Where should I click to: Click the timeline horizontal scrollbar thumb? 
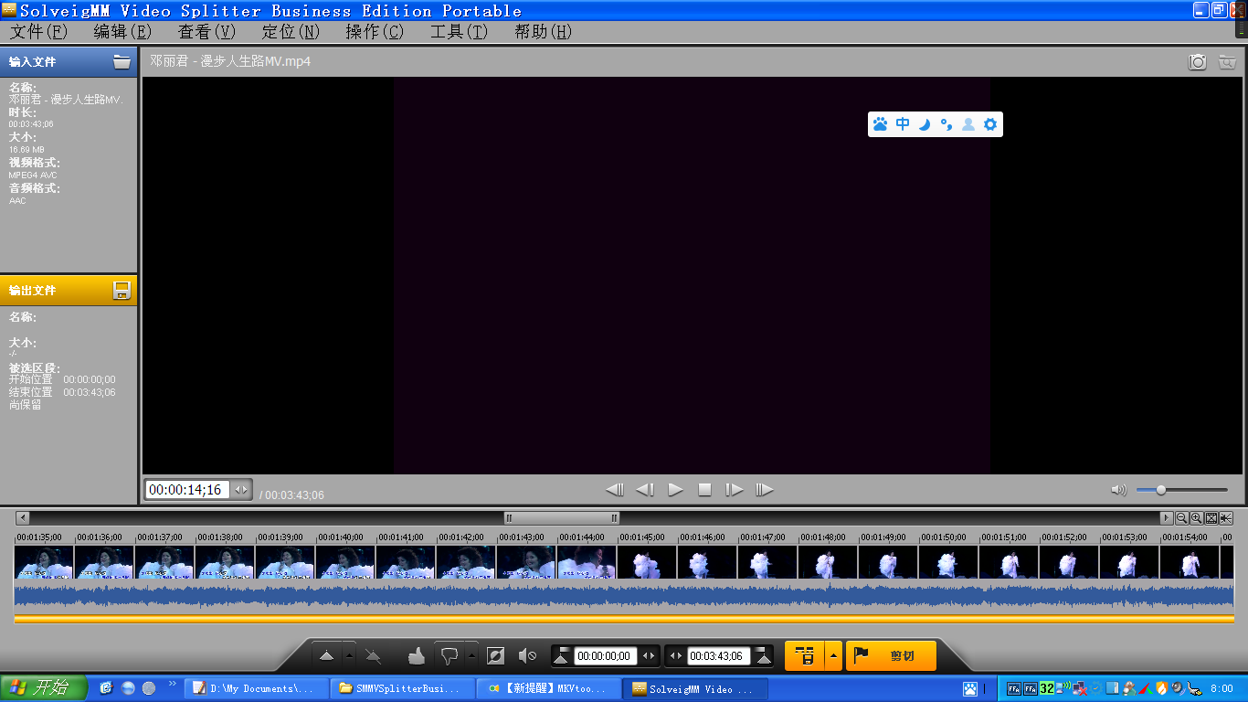click(x=561, y=517)
